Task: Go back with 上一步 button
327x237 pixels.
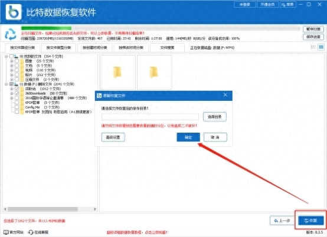Action: tap(282, 220)
